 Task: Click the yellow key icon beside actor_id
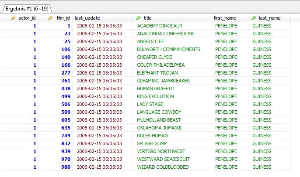[13, 18]
